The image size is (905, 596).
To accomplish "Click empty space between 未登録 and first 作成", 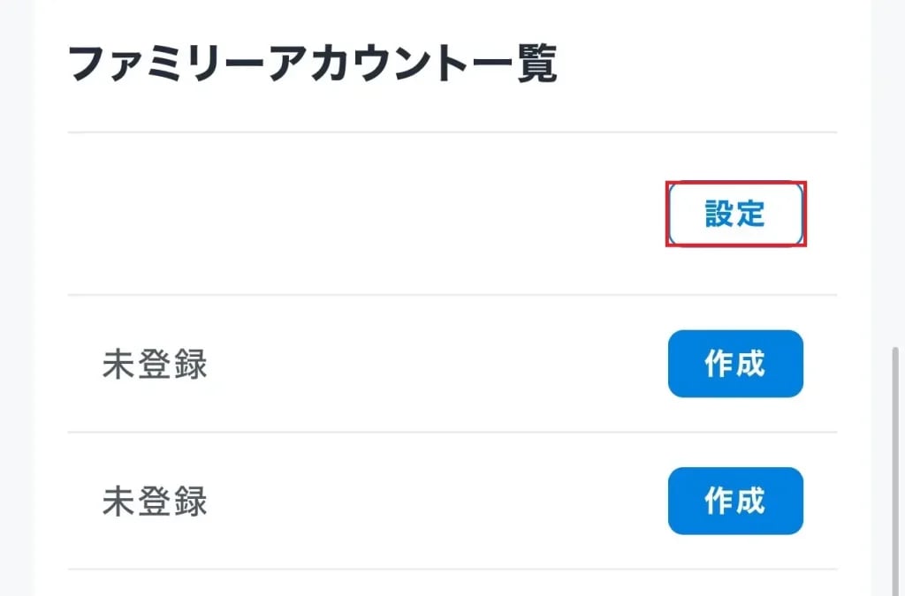I will 433,364.
